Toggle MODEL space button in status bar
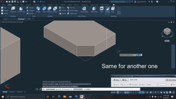 click(x=113, y=92)
